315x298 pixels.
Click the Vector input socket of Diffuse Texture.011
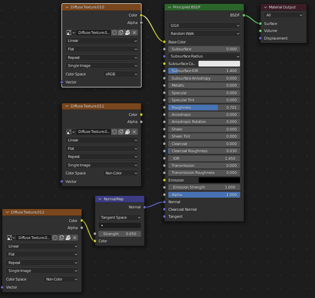click(x=62, y=182)
